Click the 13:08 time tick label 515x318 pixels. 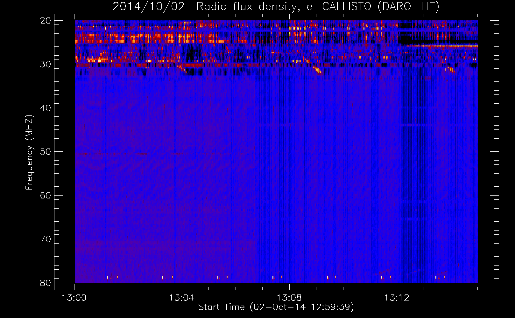click(x=289, y=298)
